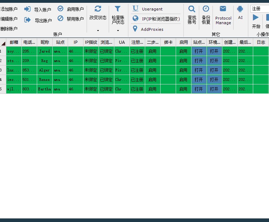Click Edit Account (编辑账户)
269x222 pixels.
pyautogui.click(x=9, y=19)
